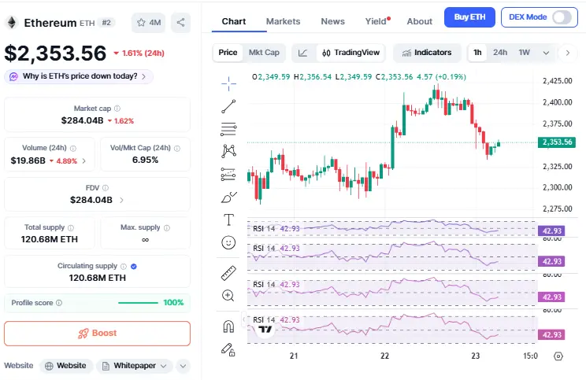Open chart settings gear icon

coord(558,356)
